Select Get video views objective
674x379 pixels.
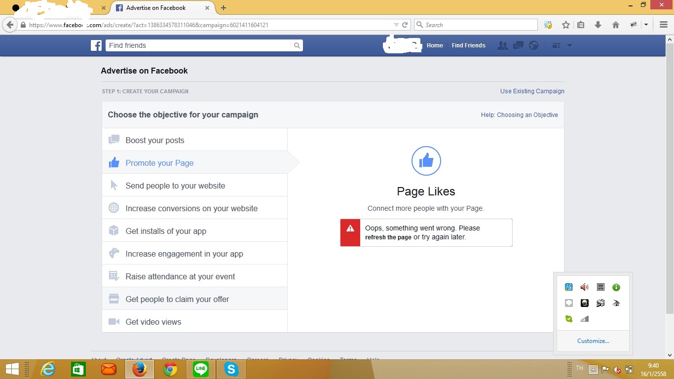194,322
